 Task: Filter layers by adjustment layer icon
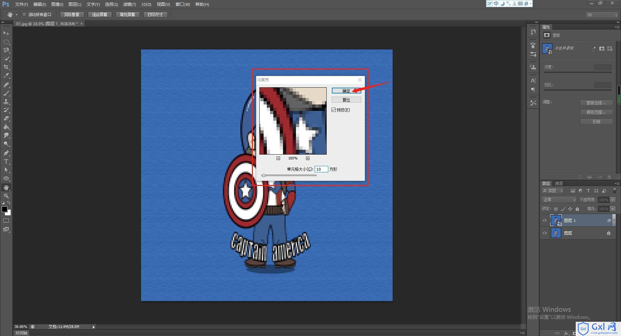(581, 191)
